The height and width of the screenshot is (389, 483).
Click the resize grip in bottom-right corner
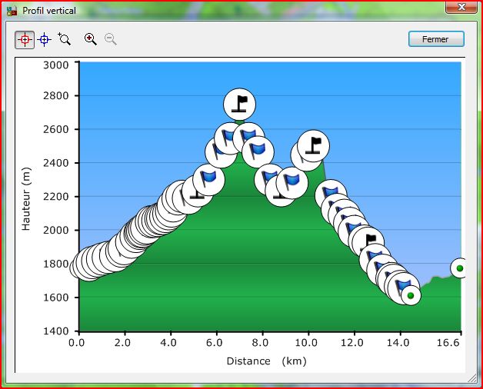coord(473,379)
